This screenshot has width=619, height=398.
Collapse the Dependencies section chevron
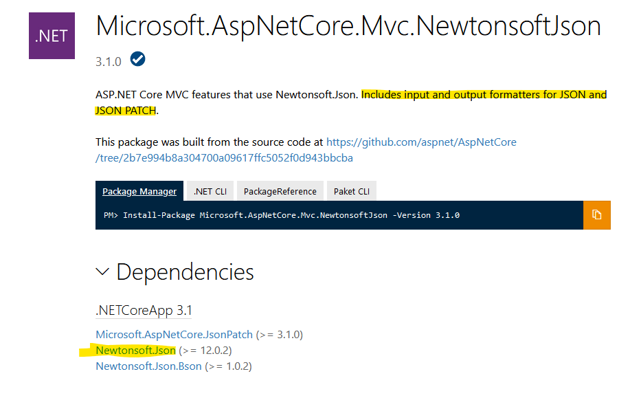coord(102,272)
